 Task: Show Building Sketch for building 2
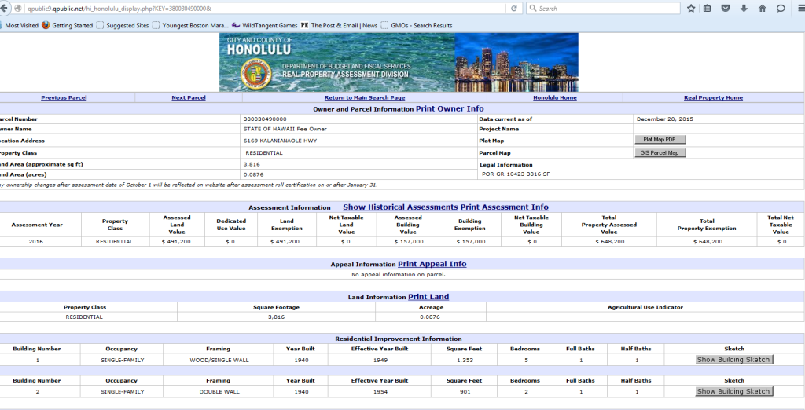734,391
